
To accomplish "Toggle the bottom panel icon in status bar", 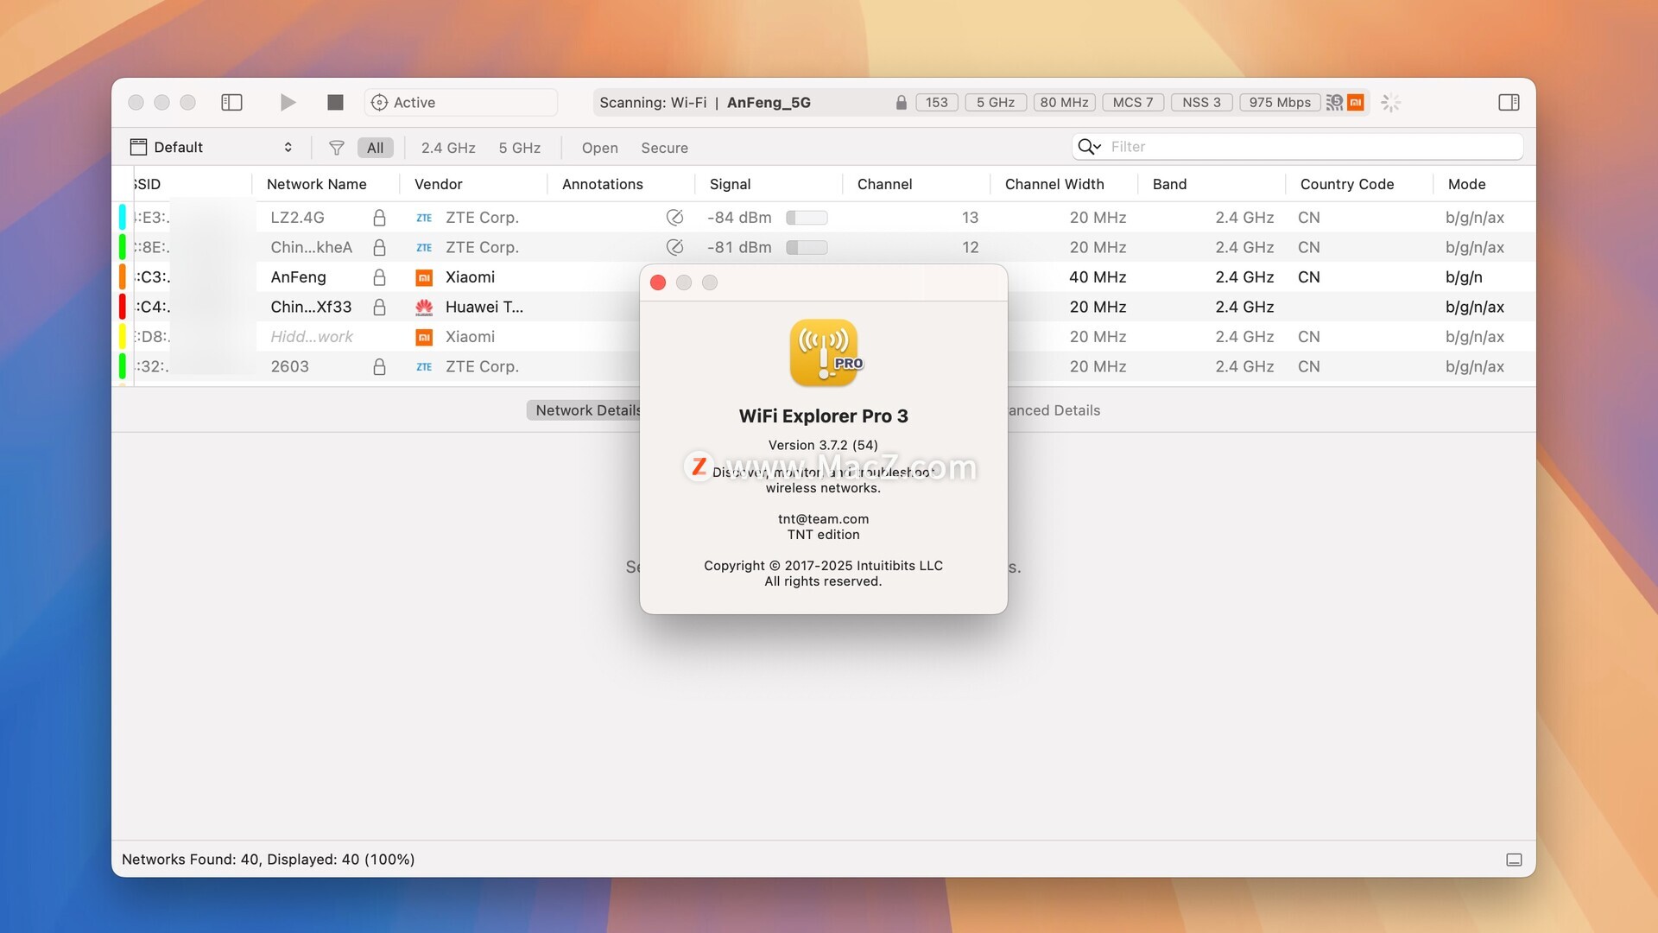I will pos(1514,860).
